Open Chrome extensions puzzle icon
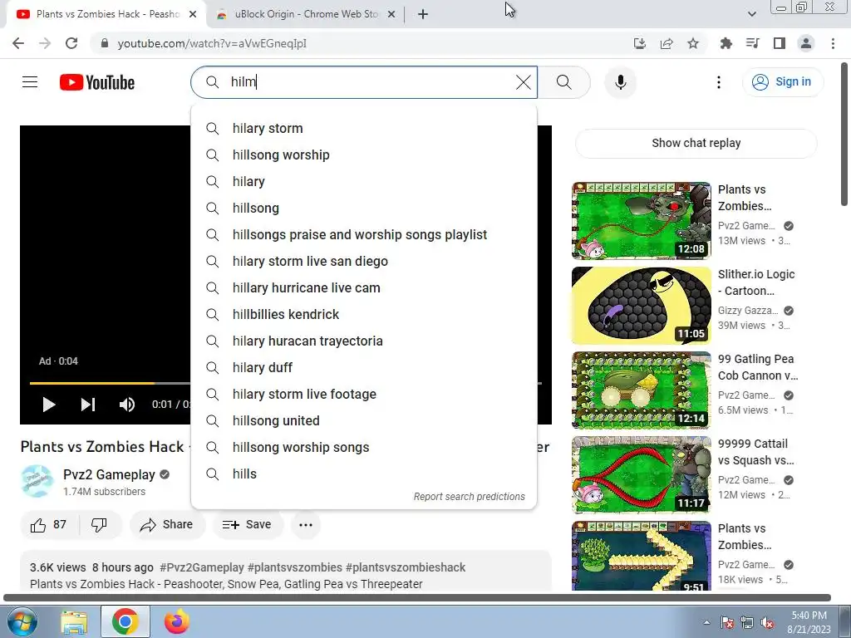This screenshot has height=638, width=851. tap(726, 43)
